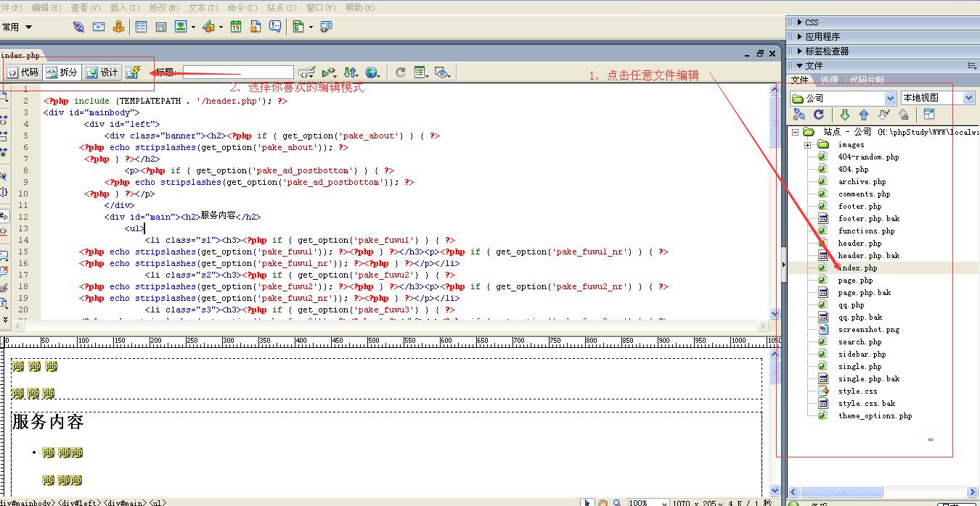Screen dimensions: 980x506
Task: Select the Hand tool in status bar
Action: [x=603, y=502]
